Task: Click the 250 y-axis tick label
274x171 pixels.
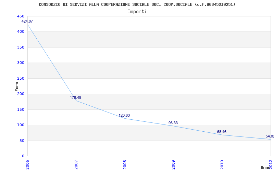Action: click(21, 78)
